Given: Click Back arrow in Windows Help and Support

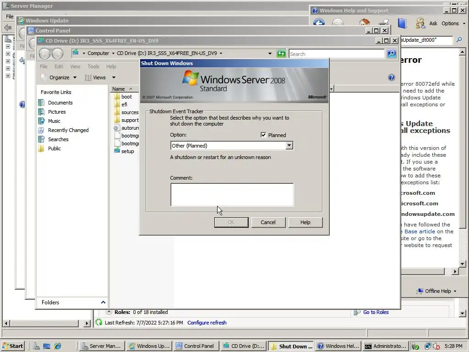Looking at the screenshot, I should click(x=319, y=22).
